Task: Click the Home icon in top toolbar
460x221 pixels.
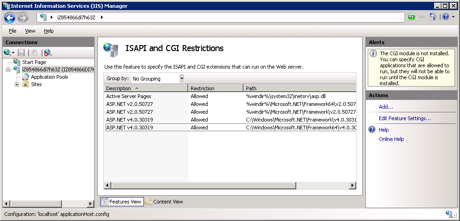Action: [x=433, y=17]
